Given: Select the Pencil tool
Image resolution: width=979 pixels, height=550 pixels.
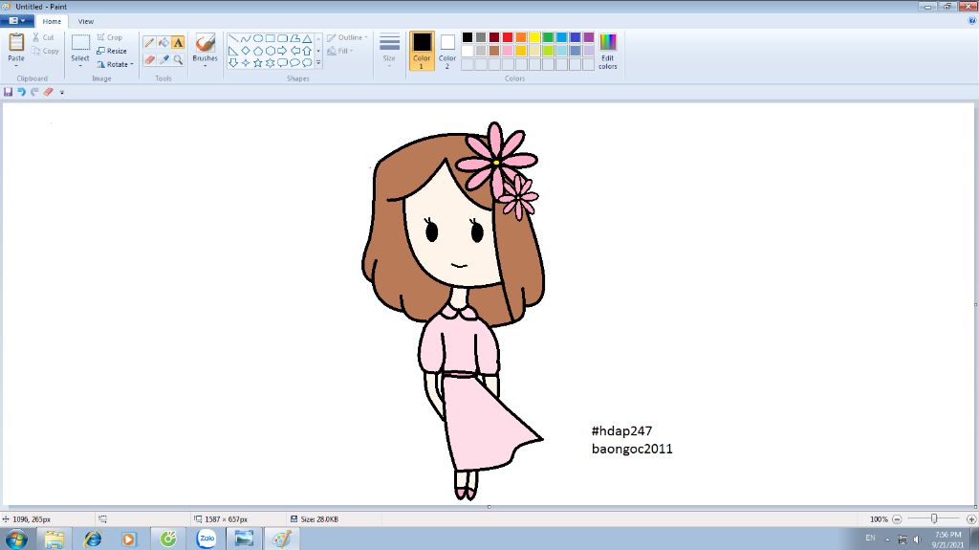Looking at the screenshot, I should [x=149, y=42].
